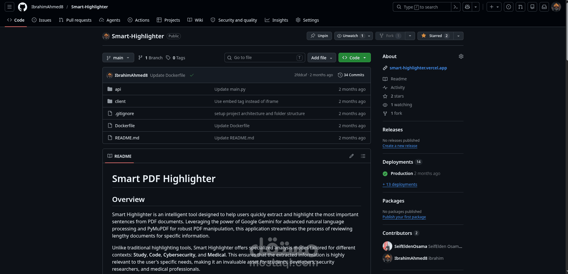
Task: Expand the Fork options arrow
Action: pos(410,36)
